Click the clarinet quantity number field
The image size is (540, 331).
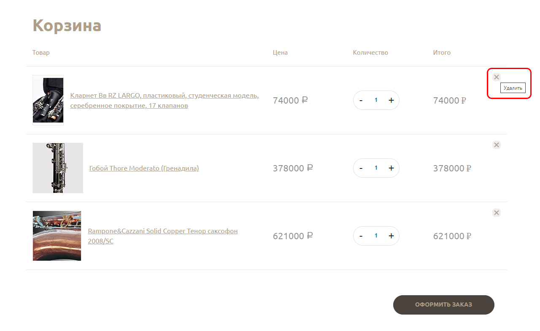[x=376, y=100]
